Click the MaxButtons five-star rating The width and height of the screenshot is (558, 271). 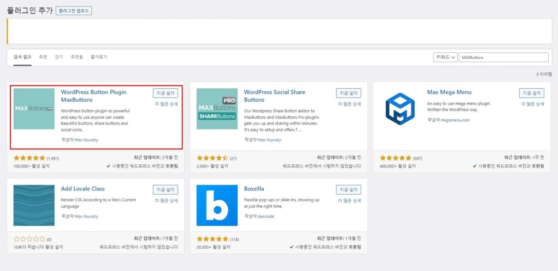(29, 158)
